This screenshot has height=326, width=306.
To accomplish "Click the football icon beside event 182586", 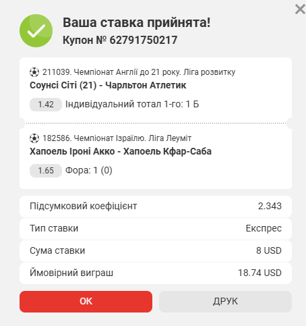I will tap(34, 138).
